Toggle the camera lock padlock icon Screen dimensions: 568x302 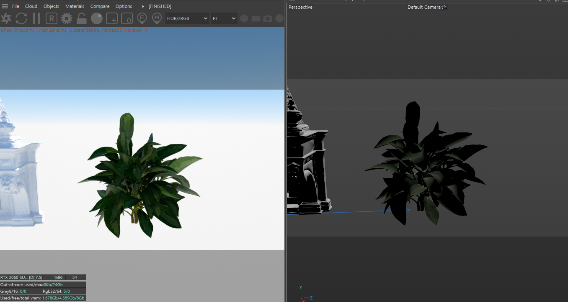(x=82, y=18)
